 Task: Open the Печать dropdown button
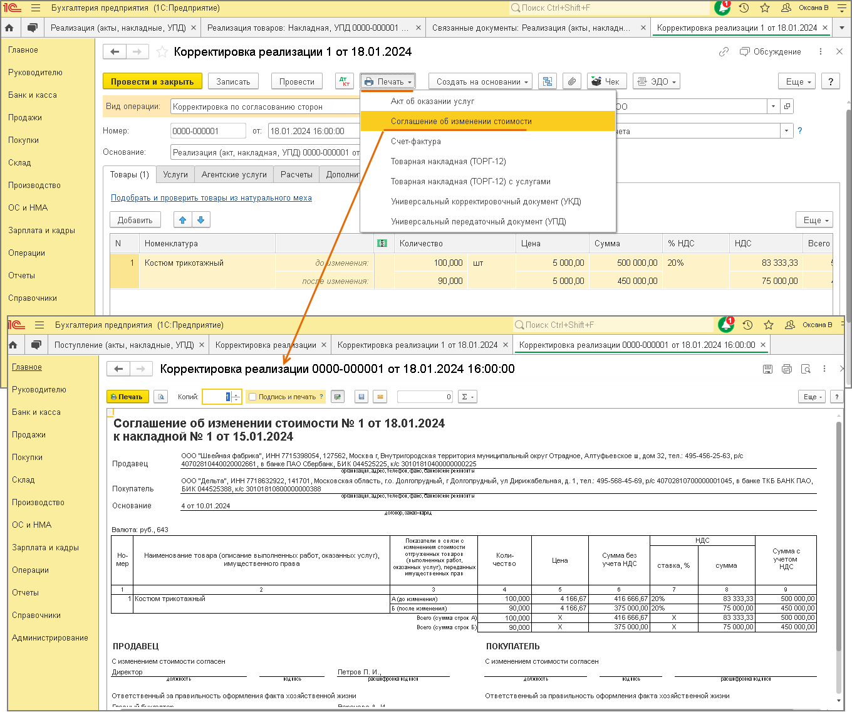tap(388, 81)
